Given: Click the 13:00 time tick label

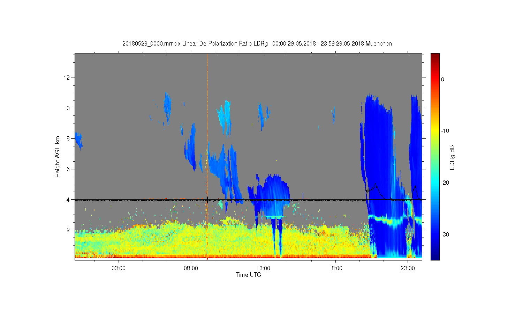Looking at the screenshot, I should pos(263,268).
